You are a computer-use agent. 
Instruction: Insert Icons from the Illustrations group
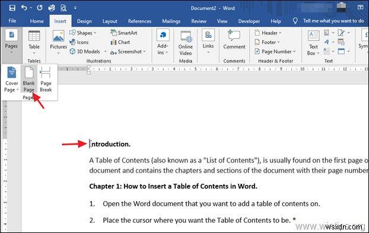pos(79,42)
